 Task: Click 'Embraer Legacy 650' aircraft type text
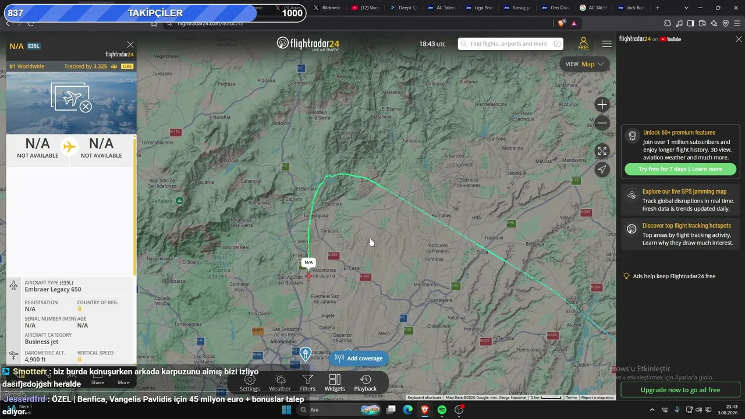click(53, 289)
